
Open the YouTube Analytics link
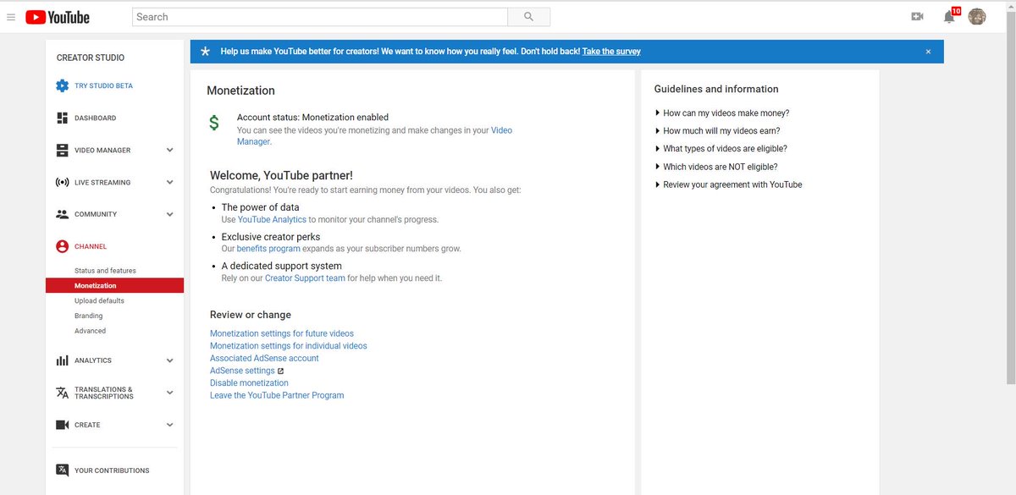point(272,220)
